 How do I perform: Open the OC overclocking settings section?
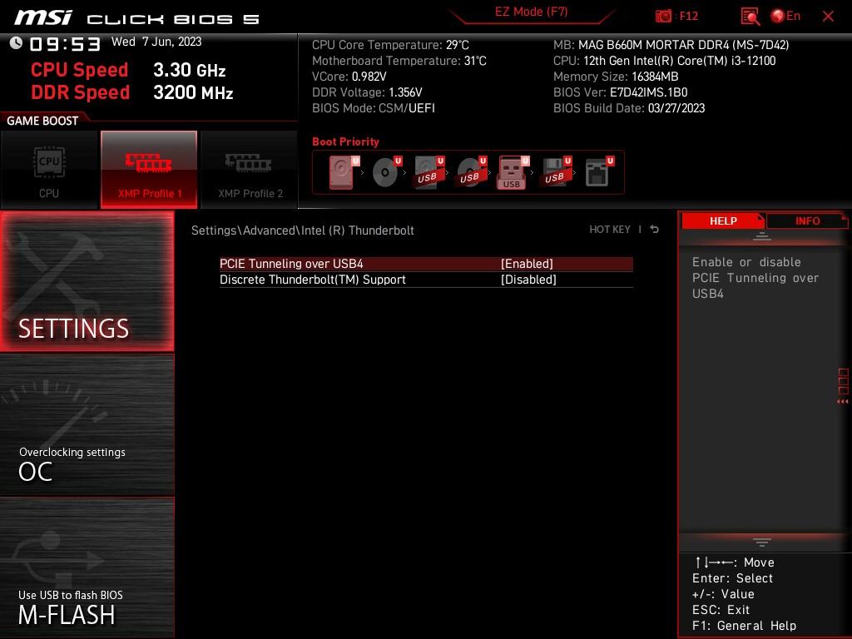(x=87, y=425)
